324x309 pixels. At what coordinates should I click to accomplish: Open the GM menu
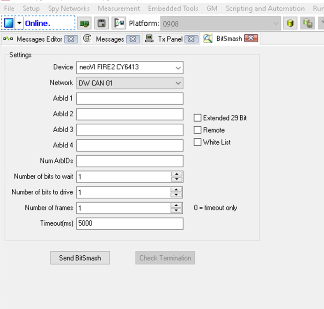click(x=212, y=8)
